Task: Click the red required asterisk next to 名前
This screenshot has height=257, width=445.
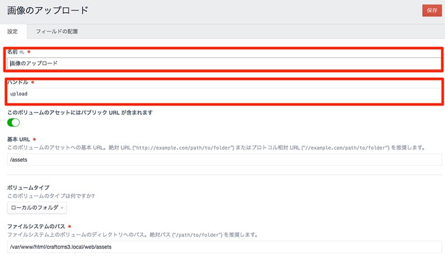Action: [29, 52]
